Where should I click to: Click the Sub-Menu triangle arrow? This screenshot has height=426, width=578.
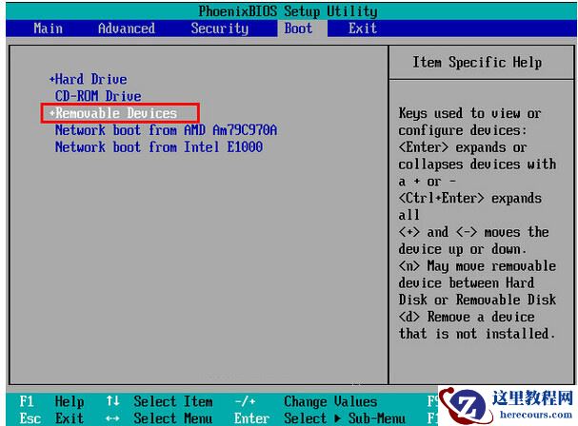[337, 418]
